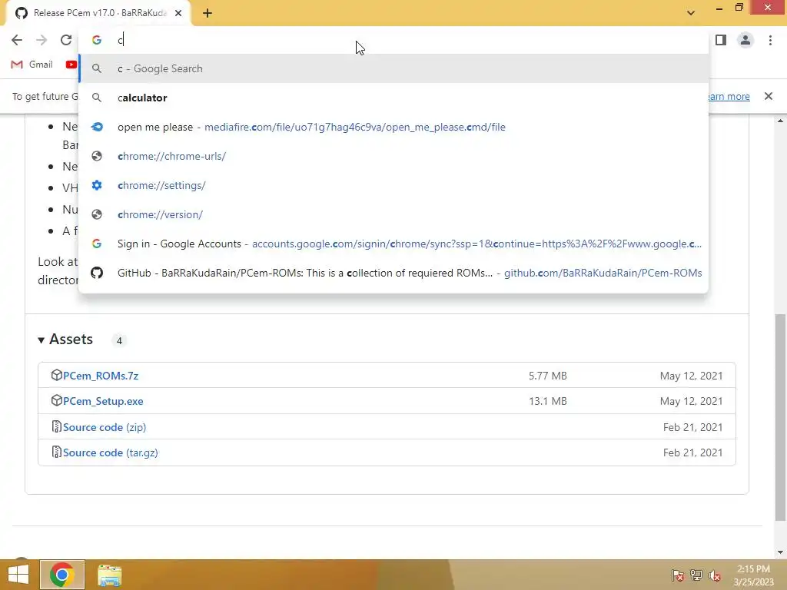Click the GitHub icon in the last suggestion
787x590 pixels.
pyautogui.click(x=97, y=273)
